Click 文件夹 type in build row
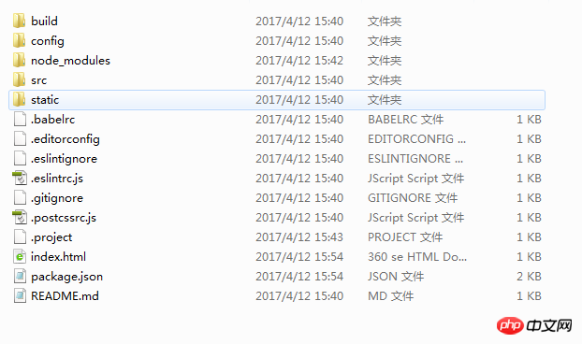The image size is (582, 344). pyautogui.click(x=385, y=21)
